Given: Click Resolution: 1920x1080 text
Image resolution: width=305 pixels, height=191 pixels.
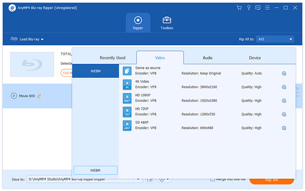Looking at the screenshot, I should tap(199, 100).
